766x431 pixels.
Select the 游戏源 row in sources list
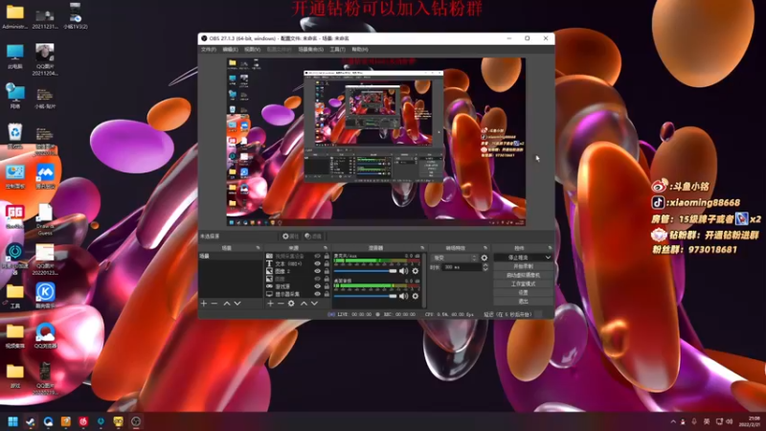tap(297, 286)
